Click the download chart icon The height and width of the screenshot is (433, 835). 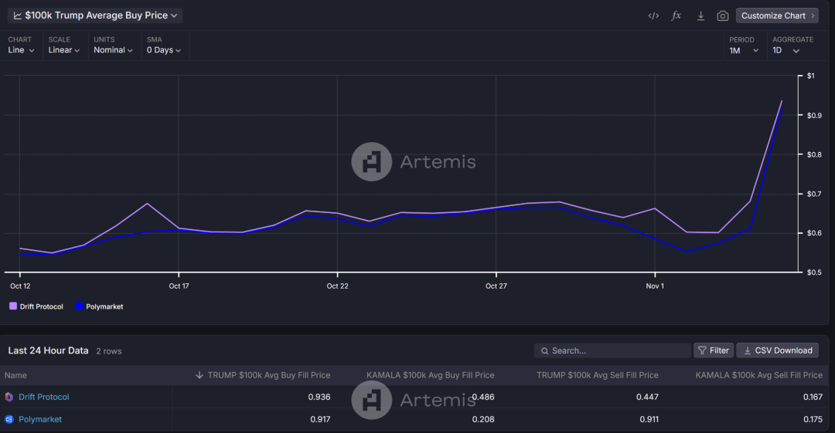[x=700, y=16]
